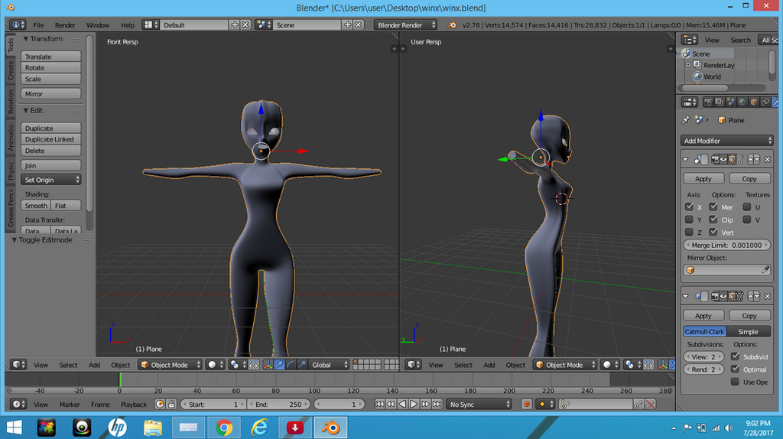Toggle the Optimal display checkbox
The width and height of the screenshot is (783, 439).
(735, 369)
